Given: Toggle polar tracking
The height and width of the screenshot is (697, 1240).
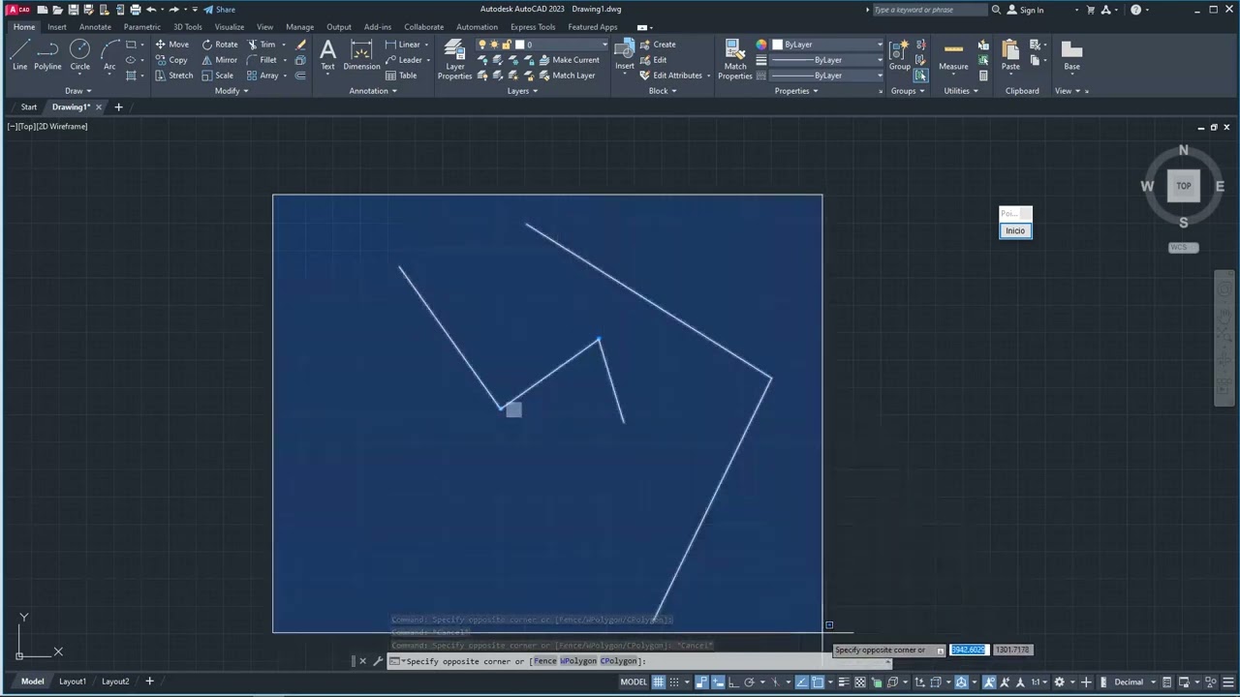Looking at the screenshot, I should [749, 682].
